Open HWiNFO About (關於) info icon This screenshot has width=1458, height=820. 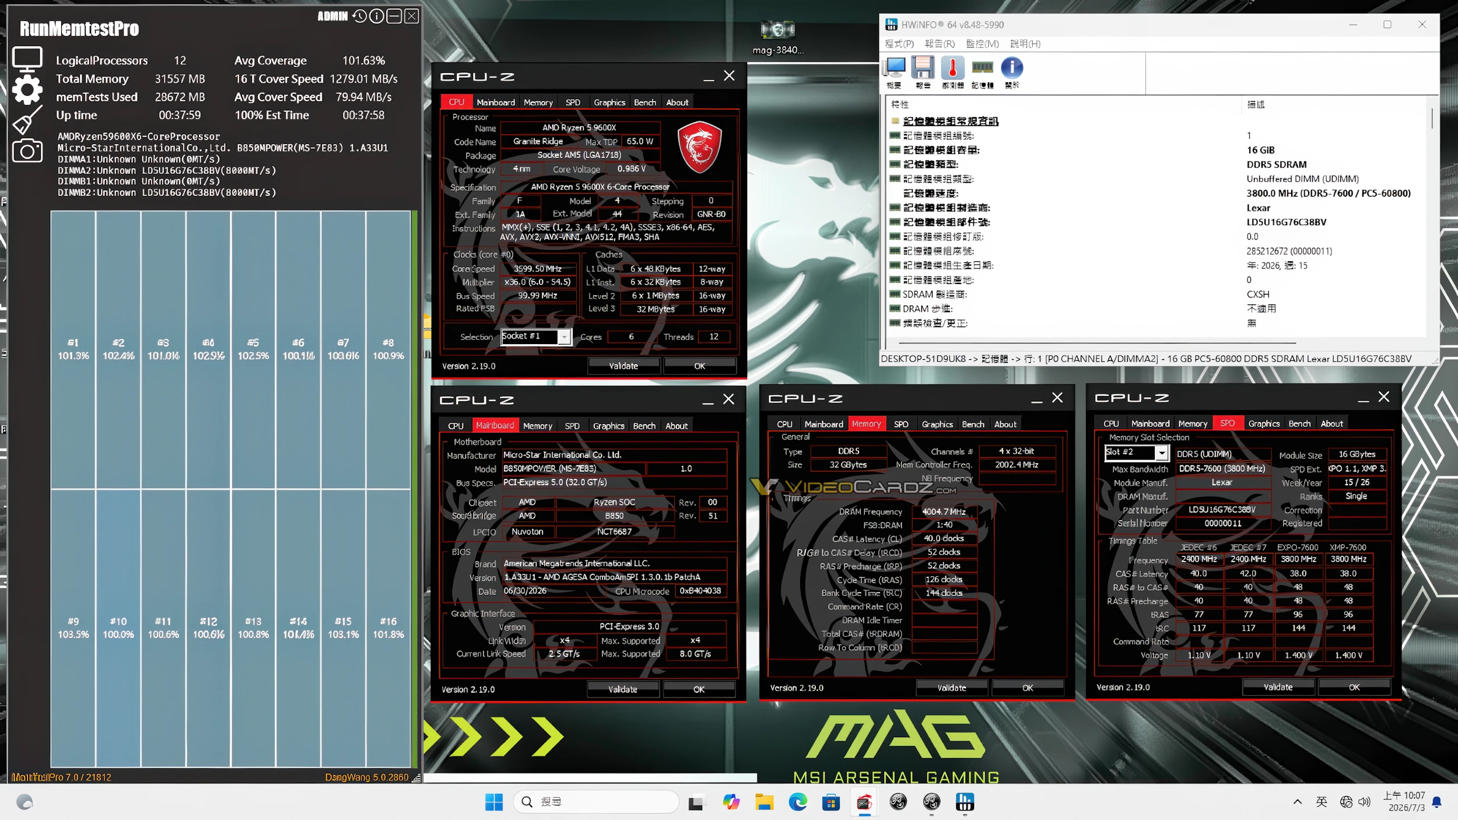1012,72
